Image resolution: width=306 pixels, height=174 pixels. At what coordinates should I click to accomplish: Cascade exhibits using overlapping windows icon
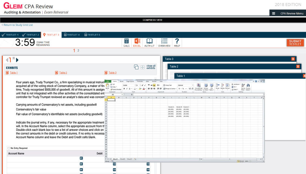(136, 67)
